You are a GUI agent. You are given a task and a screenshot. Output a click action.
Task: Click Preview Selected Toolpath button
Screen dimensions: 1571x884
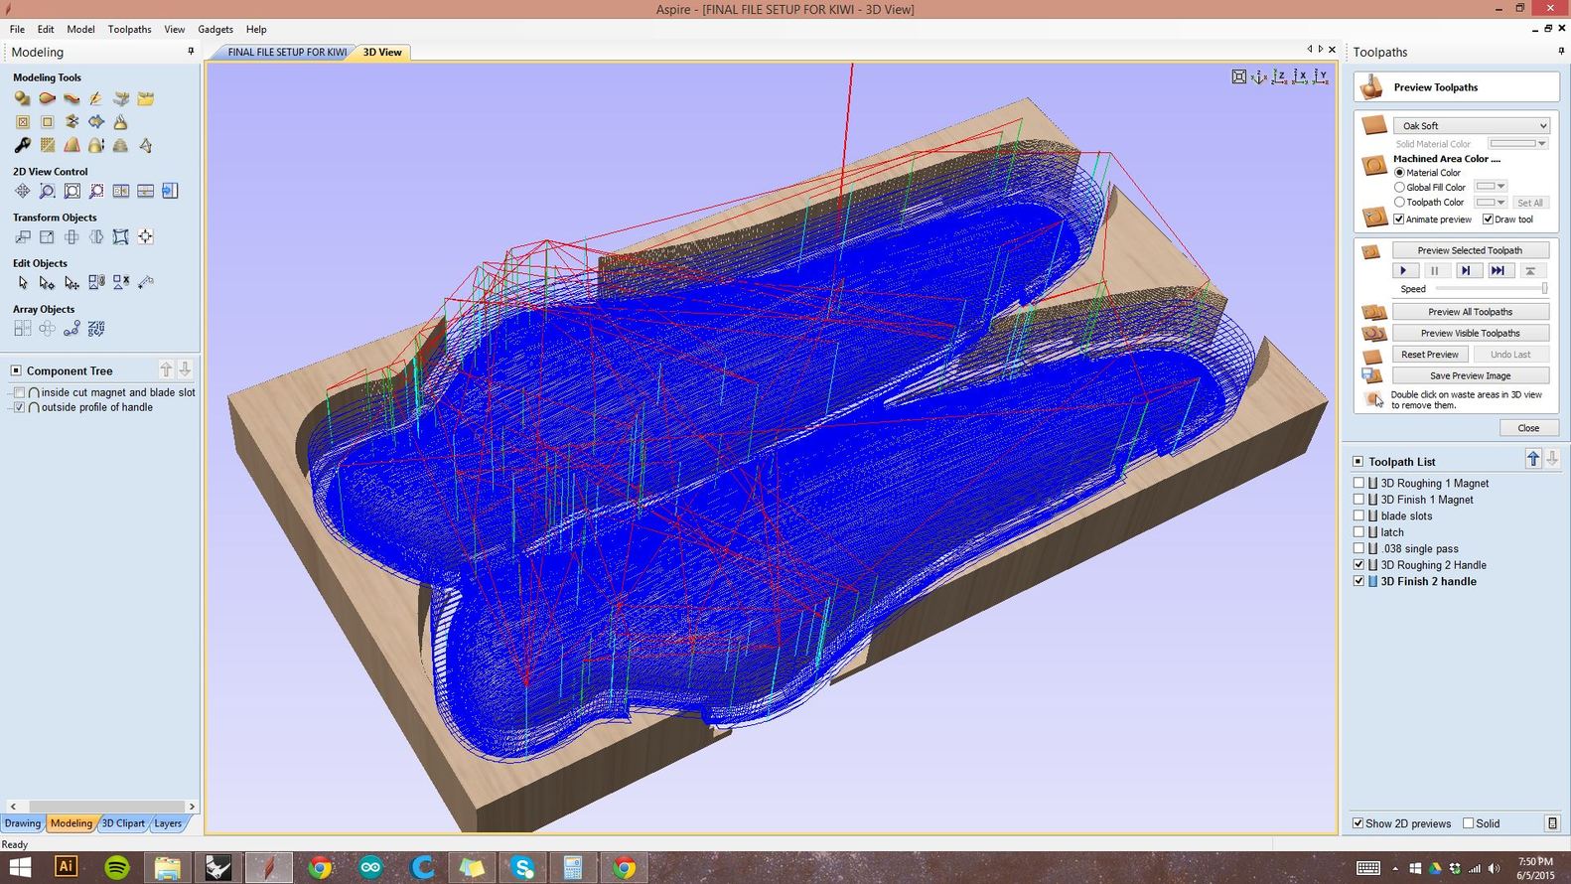pos(1470,250)
